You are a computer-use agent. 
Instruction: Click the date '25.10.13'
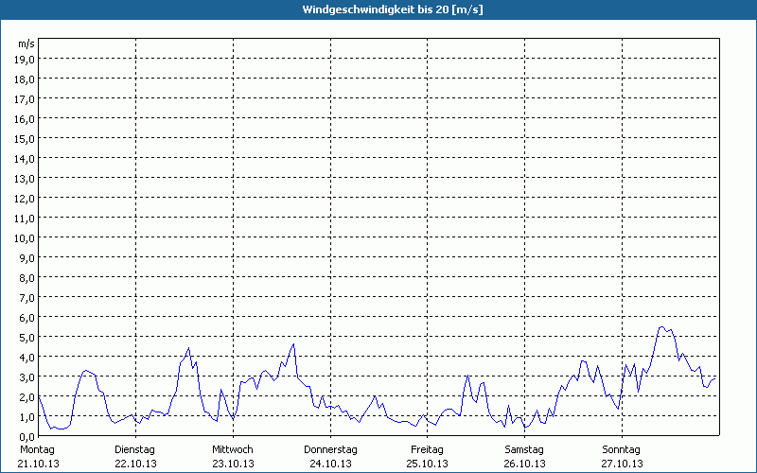428,464
